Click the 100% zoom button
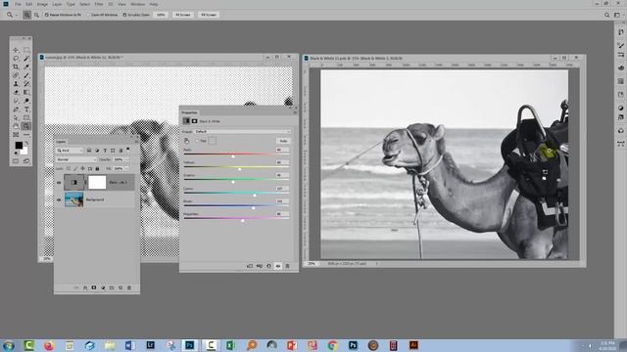Screen dimensions: 627x352 tap(161, 15)
